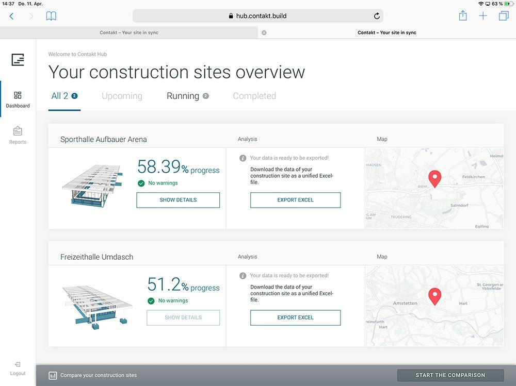Open the Dashboard sidebar icon
The height and width of the screenshot is (386, 516).
18,99
